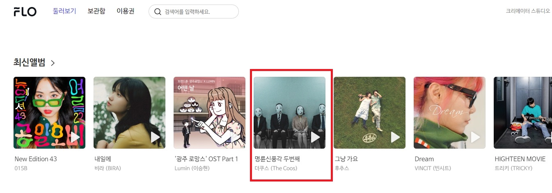Image resolution: width=552 pixels, height=193 pixels.
Task: Play the Dream album by VINCIT
Action: click(475, 138)
